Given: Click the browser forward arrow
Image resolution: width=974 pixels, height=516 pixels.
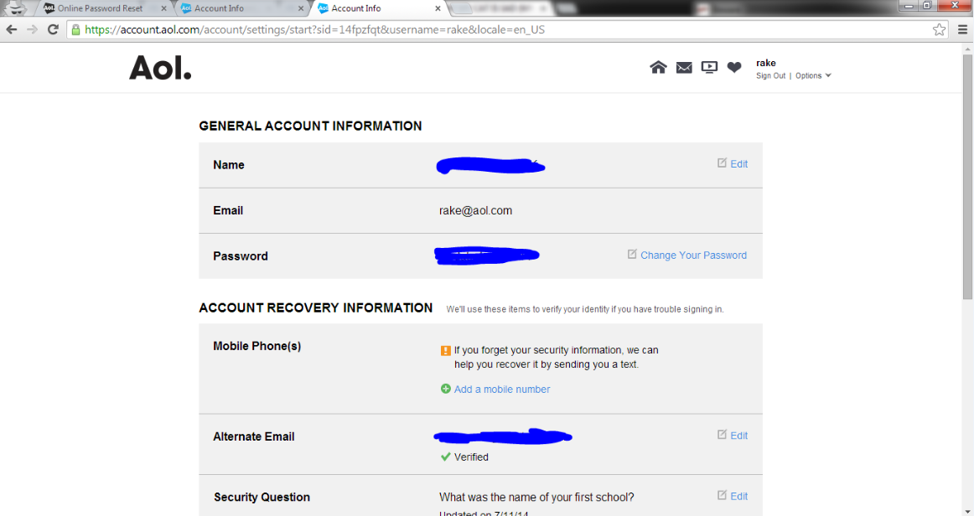Looking at the screenshot, I should pyautogui.click(x=33, y=29).
